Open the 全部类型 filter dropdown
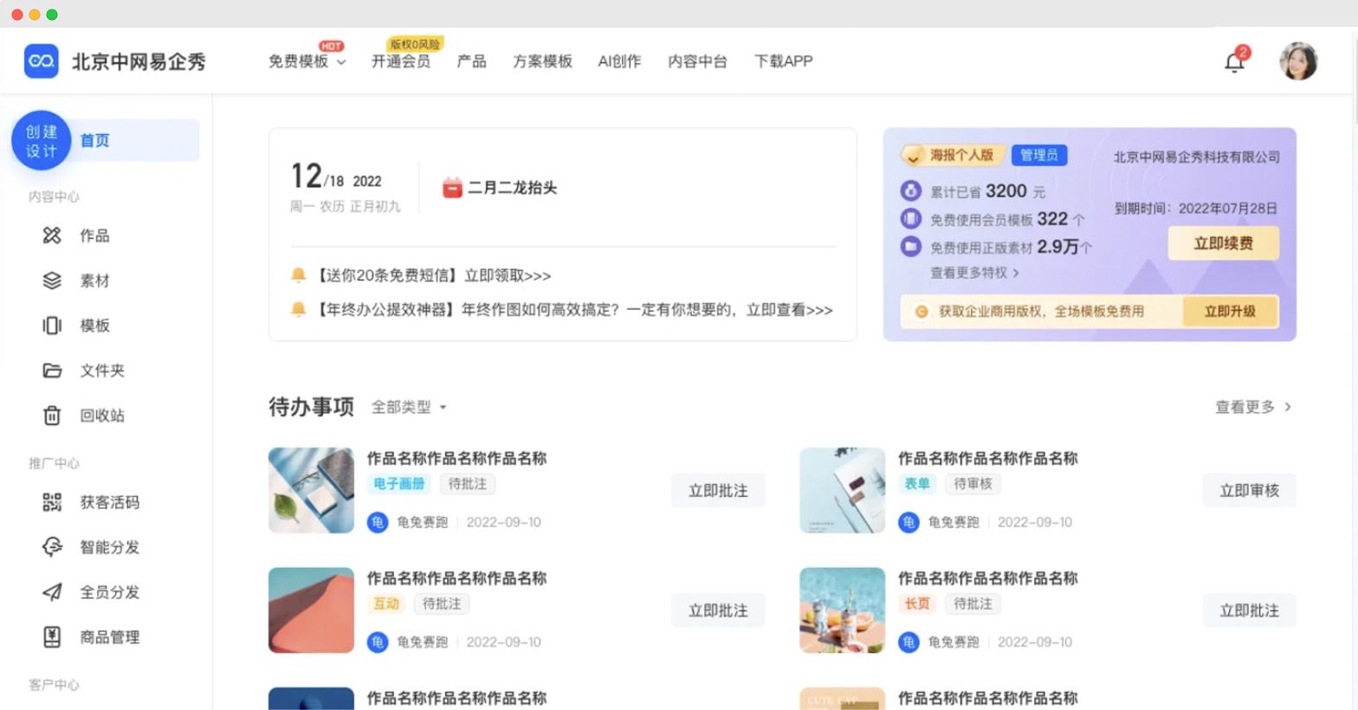 (409, 407)
